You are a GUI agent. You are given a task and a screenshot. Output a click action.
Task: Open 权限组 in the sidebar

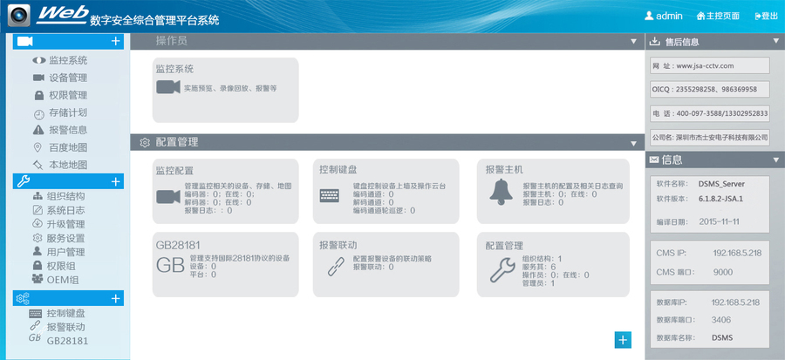tap(61, 266)
